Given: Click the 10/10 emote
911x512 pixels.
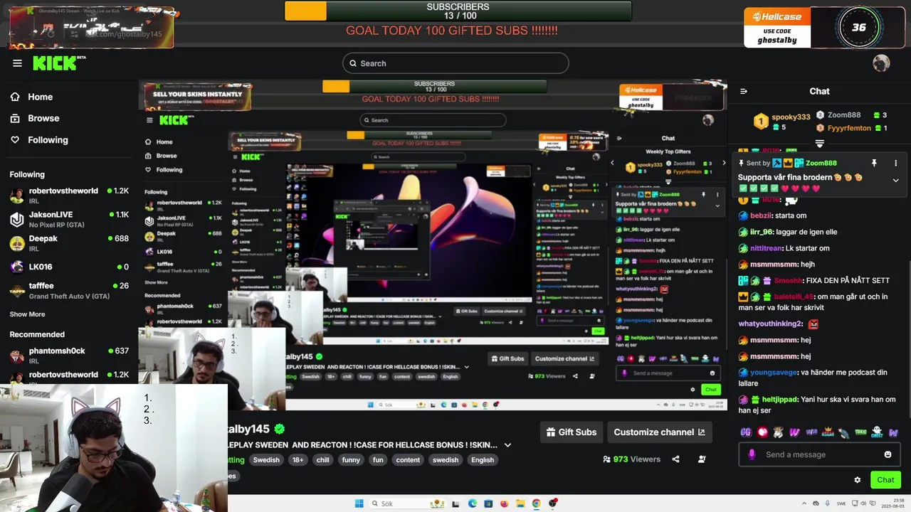Looking at the screenshot, I should click(x=811, y=432).
